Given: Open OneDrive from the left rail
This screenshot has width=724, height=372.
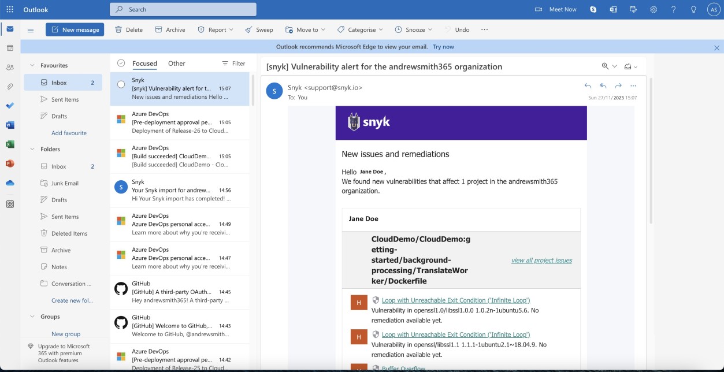Looking at the screenshot, I should tap(9, 183).
